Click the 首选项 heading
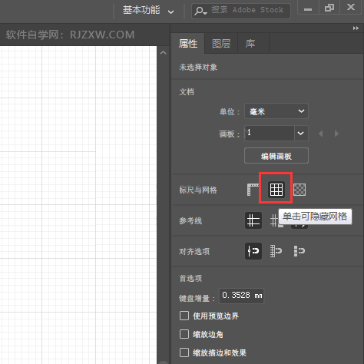 click(190, 278)
